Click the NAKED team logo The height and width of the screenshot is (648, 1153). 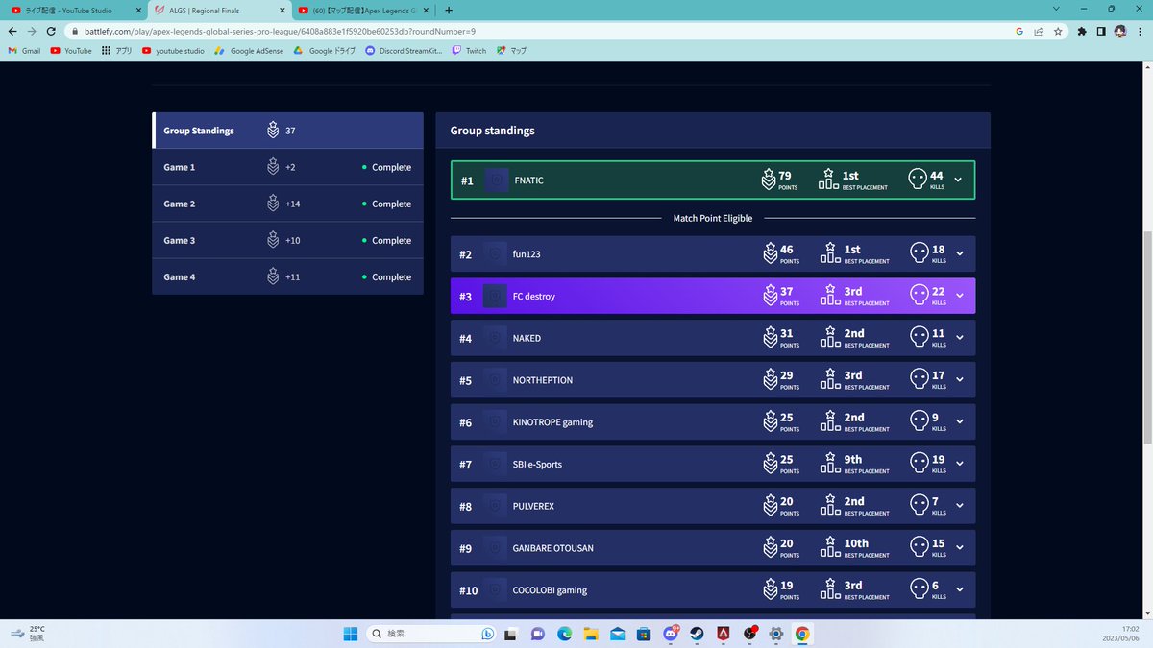point(495,338)
